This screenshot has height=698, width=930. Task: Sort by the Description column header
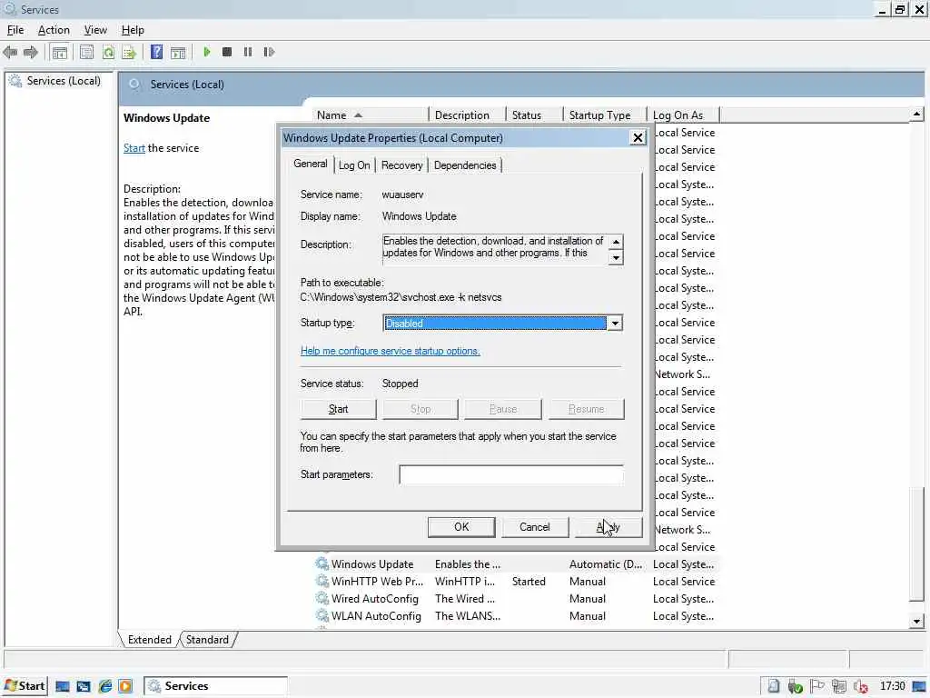pos(467,115)
